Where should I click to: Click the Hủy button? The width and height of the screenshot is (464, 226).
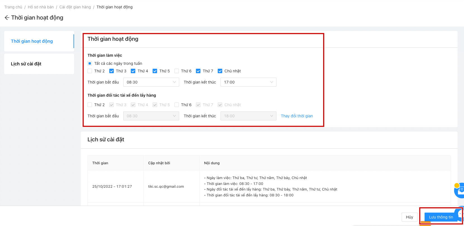(409, 217)
